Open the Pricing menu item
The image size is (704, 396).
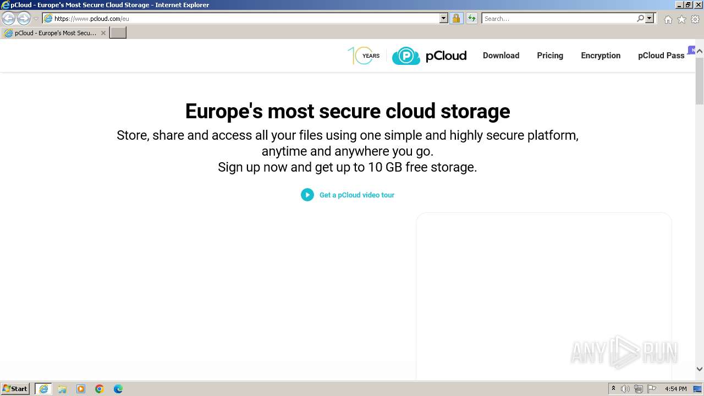(550, 56)
